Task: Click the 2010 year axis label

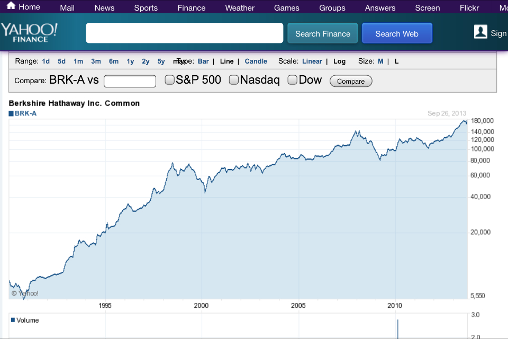Action: [395, 305]
